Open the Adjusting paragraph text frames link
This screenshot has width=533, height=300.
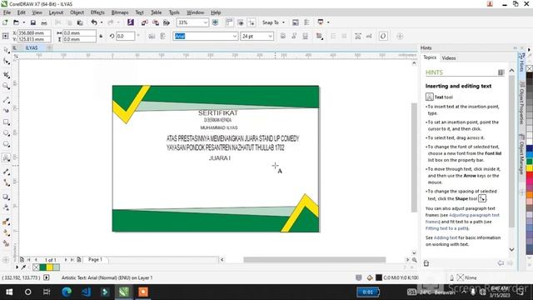463,218
